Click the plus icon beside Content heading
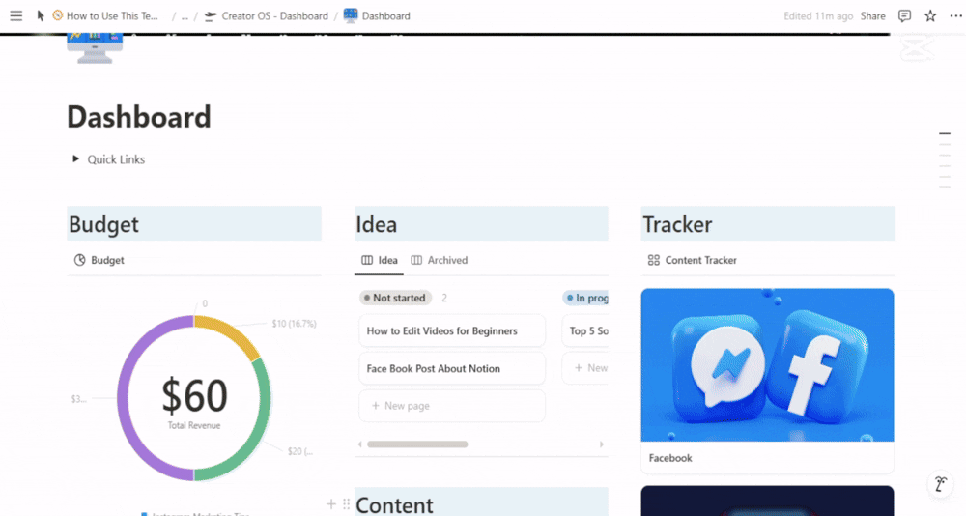Viewport: 966px width, 516px height. point(331,504)
